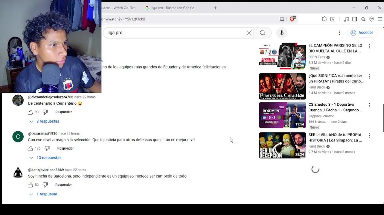Like cesaranasi1830's comment
This screenshot has width=384, height=215.
(30, 148)
